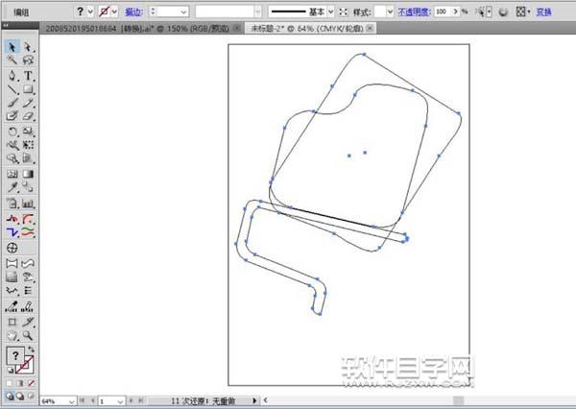Select the Lasso tool
Screen dimensions: 576x409
[28, 60]
